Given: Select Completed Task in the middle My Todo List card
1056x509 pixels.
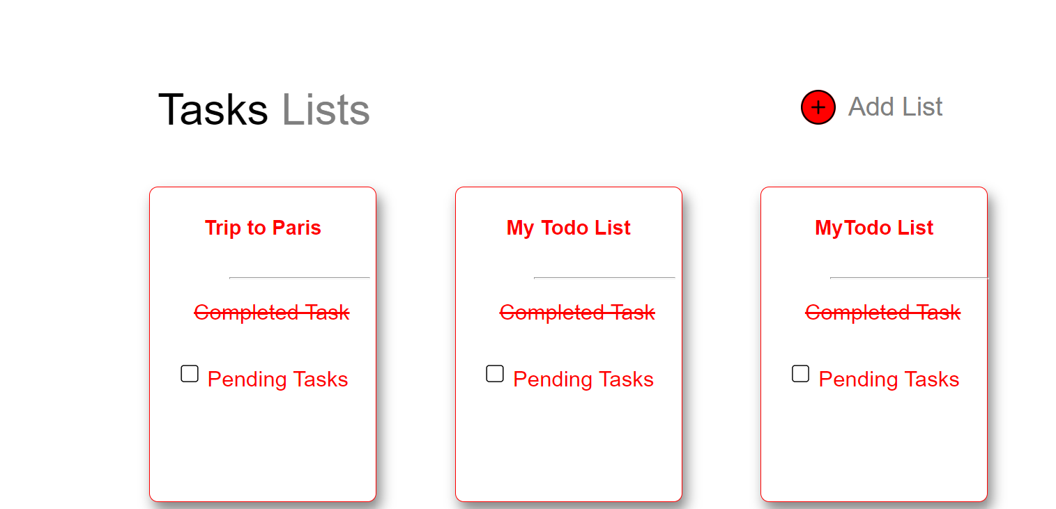Looking at the screenshot, I should tap(577, 313).
